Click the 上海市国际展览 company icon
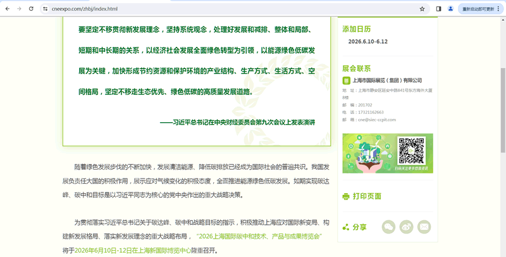Screen dimensions: 506x257 point(346,80)
